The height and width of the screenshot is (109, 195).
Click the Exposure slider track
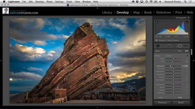point(173,66)
